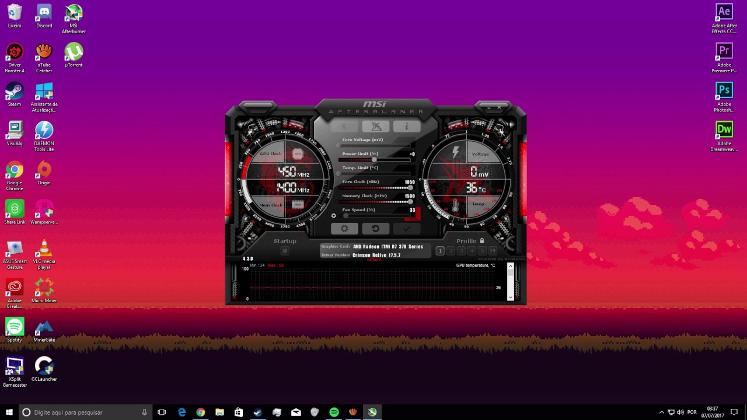Click the MEM chip icon on the gauge

coord(298,205)
